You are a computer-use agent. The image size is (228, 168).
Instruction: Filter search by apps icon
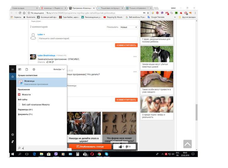coord(20,69)
